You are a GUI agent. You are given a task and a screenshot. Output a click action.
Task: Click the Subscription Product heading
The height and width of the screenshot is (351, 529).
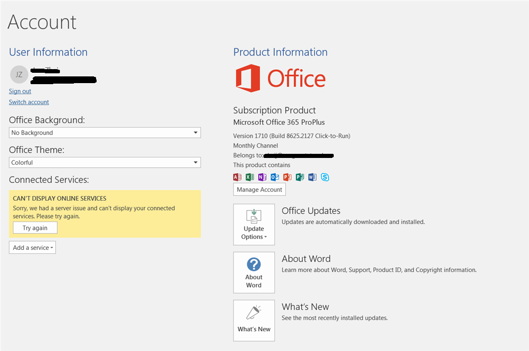(x=274, y=110)
